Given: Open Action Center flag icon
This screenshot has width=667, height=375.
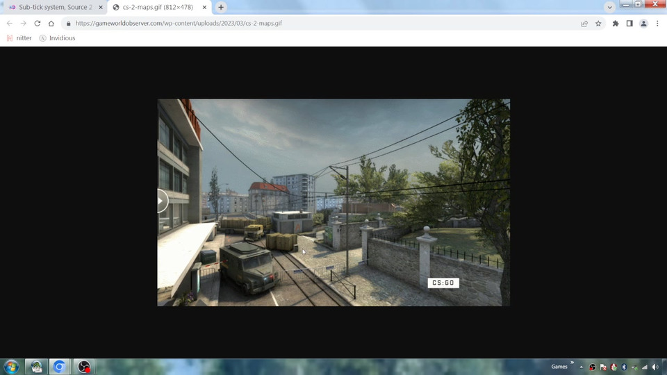Looking at the screenshot, I should pos(603,367).
